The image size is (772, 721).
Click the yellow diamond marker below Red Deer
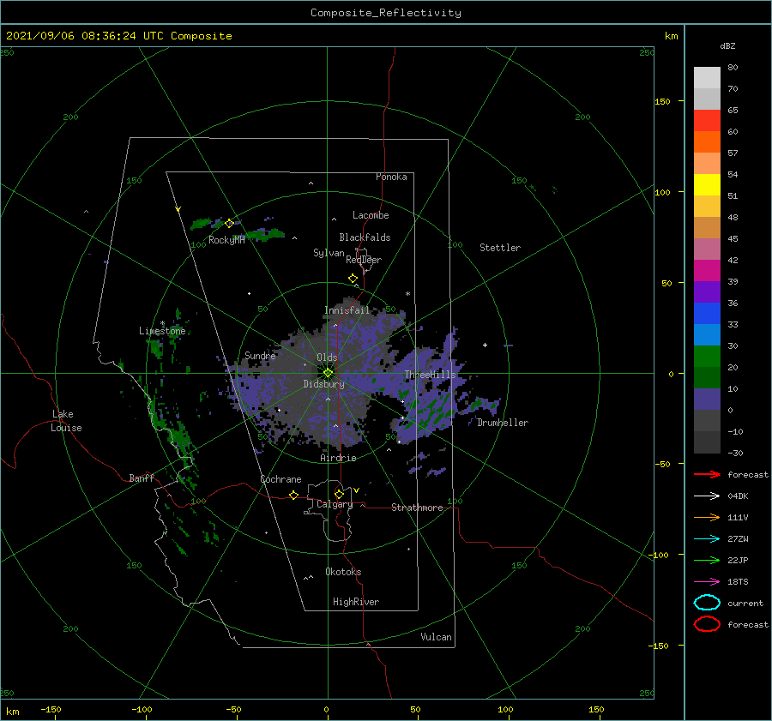(353, 279)
